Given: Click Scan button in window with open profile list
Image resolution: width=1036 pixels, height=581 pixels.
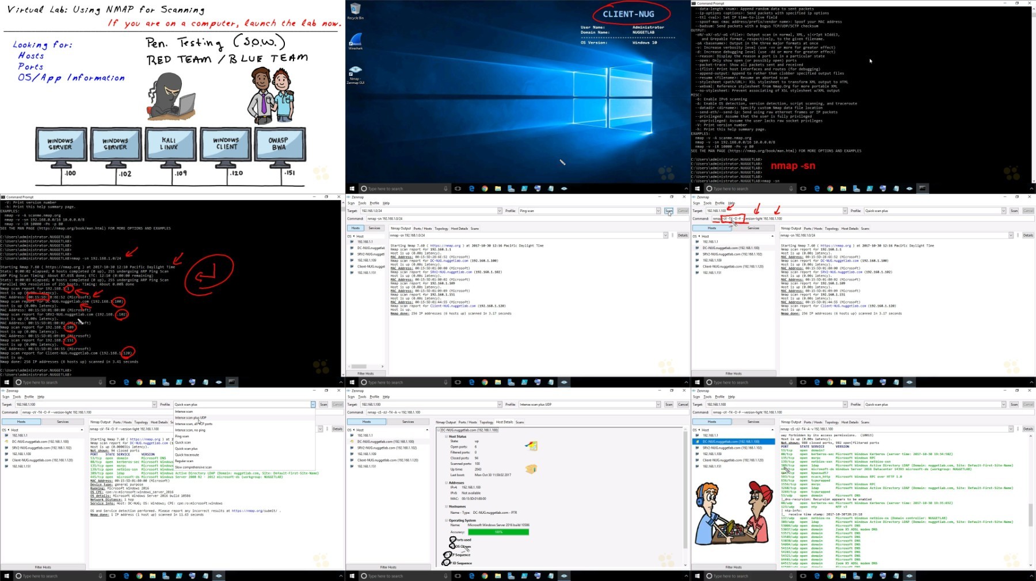Looking at the screenshot, I should point(323,405).
